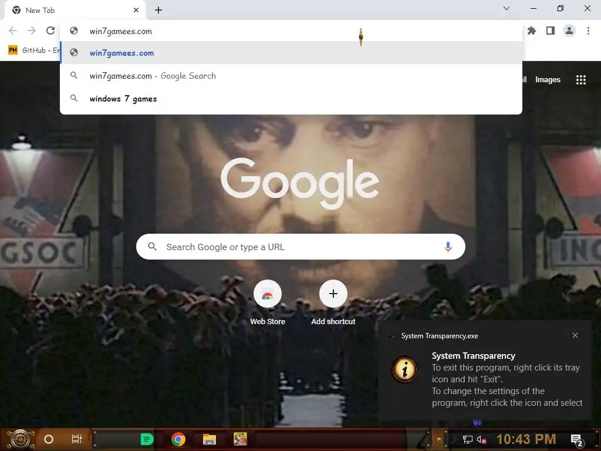Start voice search with microphone icon
The height and width of the screenshot is (451, 601).
click(448, 247)
